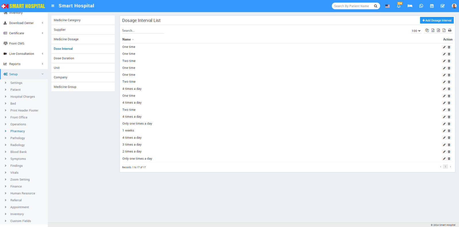
Task: Export the list to Excel
Action: (433, 30)
